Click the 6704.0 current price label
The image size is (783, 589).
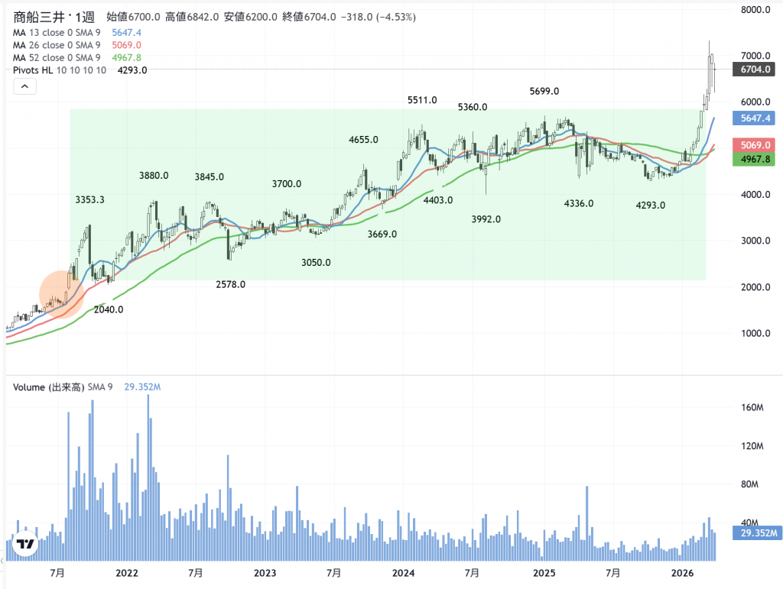point(753,70)
